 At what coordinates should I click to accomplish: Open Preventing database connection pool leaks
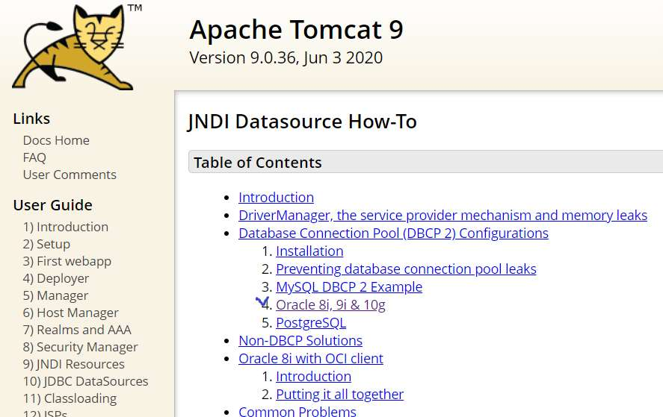tap(406, 269)
